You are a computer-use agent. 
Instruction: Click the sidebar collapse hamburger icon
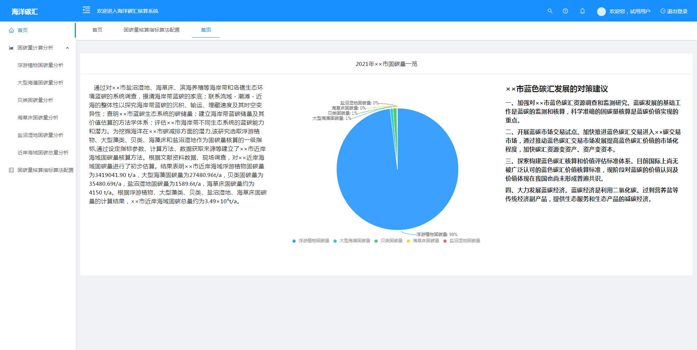pyautogui.click(x=86, y=10)
